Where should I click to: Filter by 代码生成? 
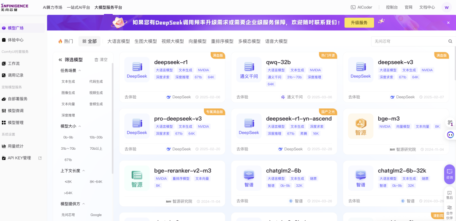click(96, 81)
